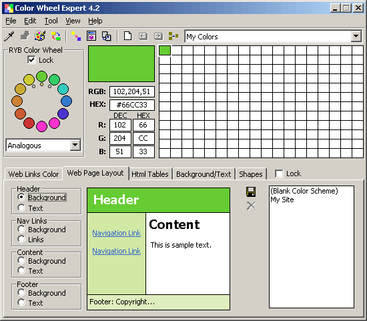The image size is (367, 321).
Task: Open the My Colors palette dropdown
Action: click(x=356, y=36)
